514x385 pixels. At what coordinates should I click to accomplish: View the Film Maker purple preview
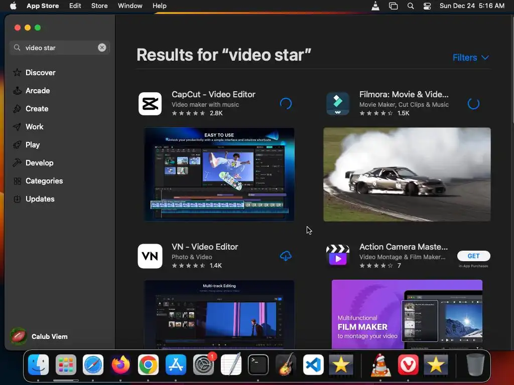tap(407, 314)
